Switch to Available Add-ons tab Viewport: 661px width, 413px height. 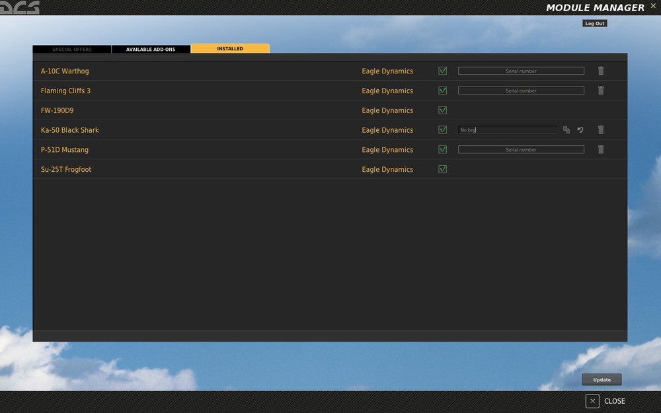(151, 50)
